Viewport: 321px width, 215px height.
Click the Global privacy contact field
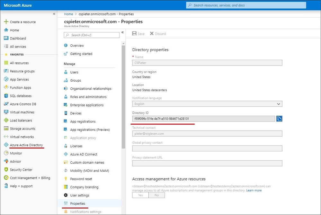[207, 148]
